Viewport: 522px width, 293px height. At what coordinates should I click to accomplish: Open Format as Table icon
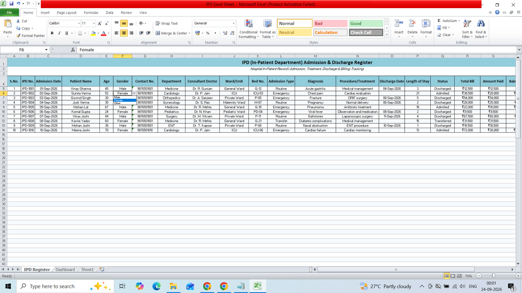pos(267,24)
